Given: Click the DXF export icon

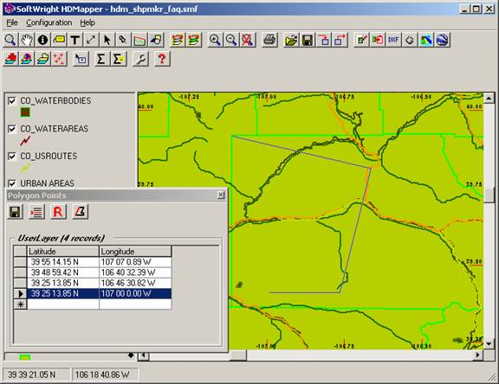Looking at the screenshot, I should coord(393,40).
